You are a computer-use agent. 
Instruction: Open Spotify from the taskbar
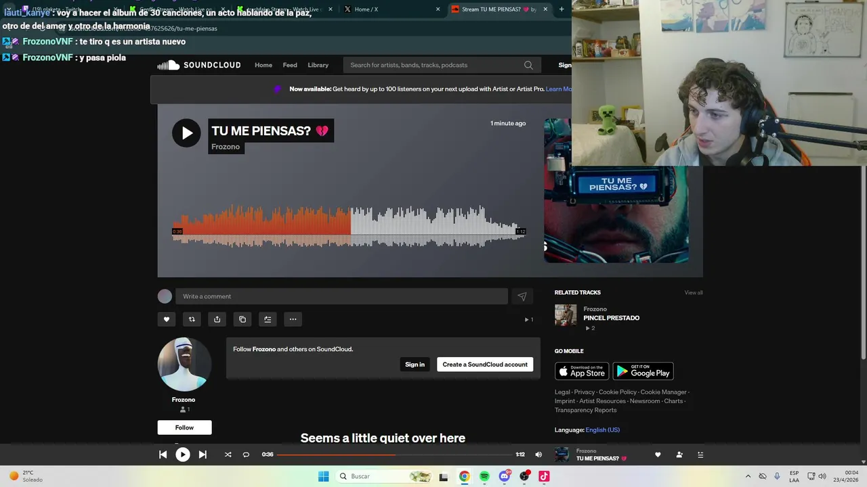pyautogui.click(x=484, y=476)
